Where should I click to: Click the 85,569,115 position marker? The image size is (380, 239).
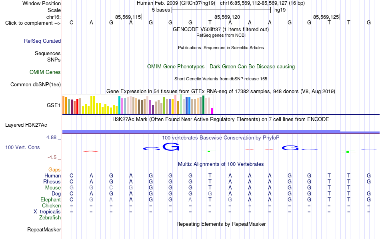(x=128, y=17)
